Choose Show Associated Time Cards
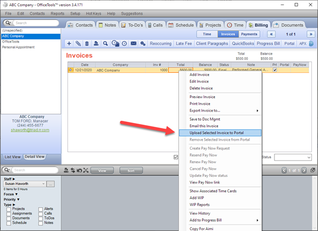 point(220,191)
